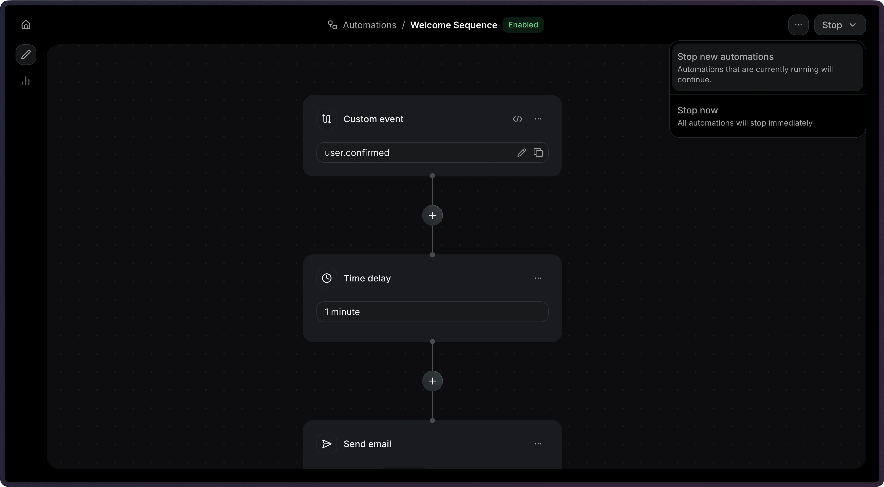Choose the Stop now option

tap(767, 116)
